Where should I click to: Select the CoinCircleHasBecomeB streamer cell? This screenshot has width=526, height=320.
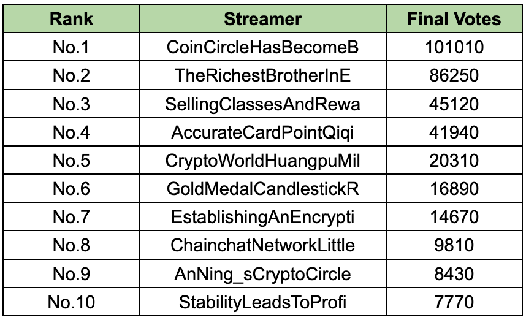pyautogui.click(x=262, y=47)
